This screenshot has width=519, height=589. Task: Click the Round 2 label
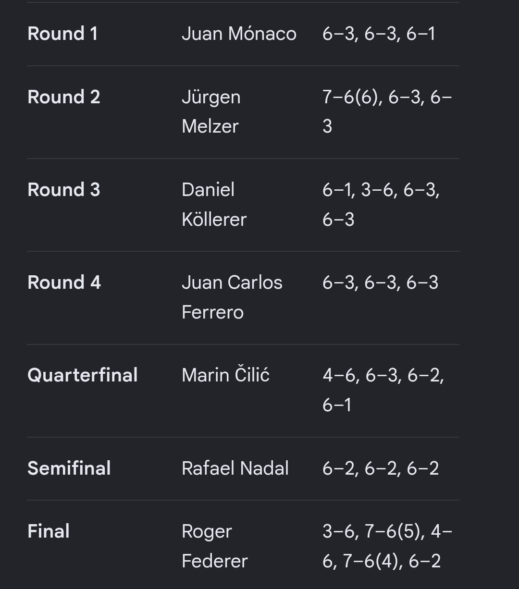(63, 97)
